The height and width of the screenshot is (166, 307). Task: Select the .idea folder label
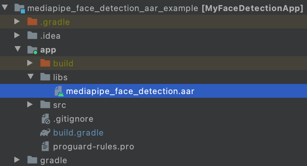coord(50,36)
